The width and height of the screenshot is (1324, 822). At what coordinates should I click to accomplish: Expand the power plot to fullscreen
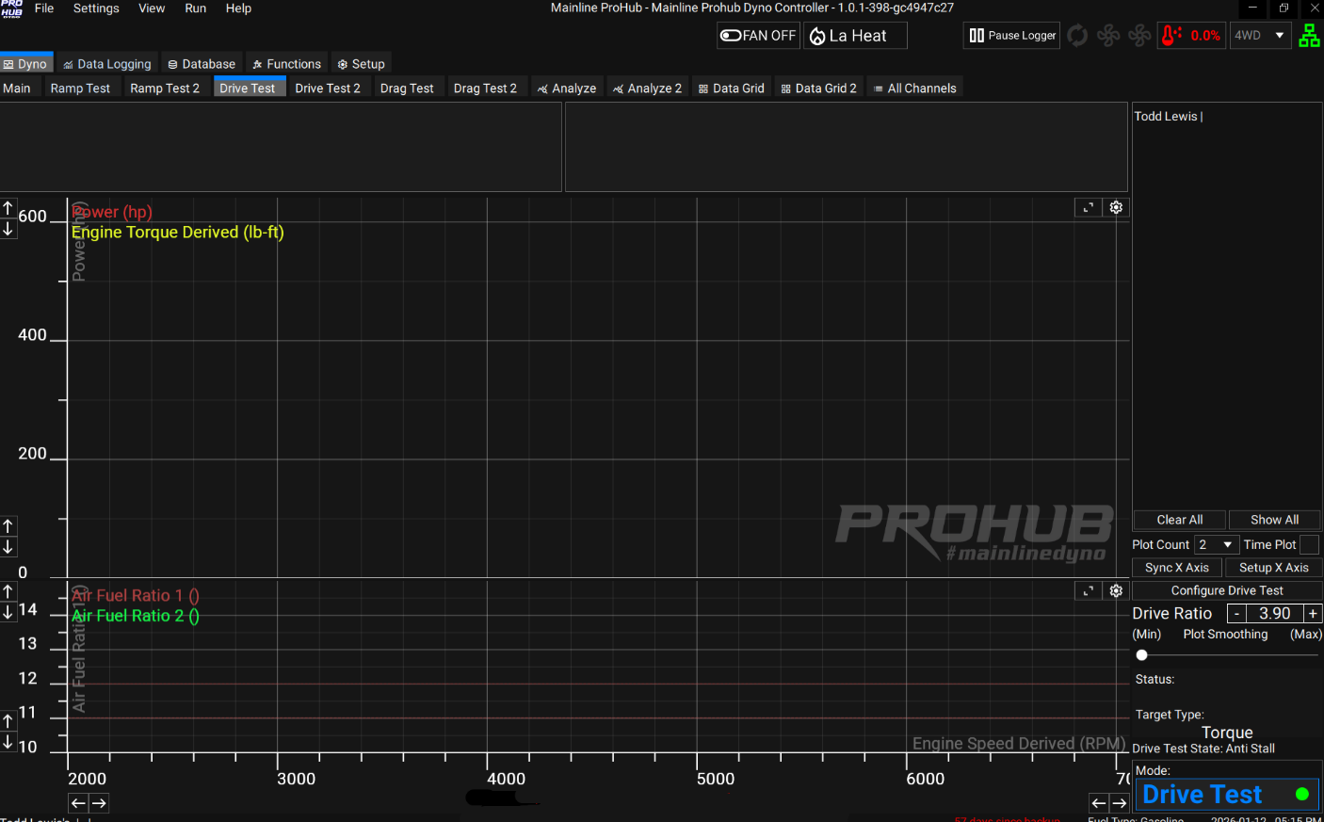click(1088, 207)
